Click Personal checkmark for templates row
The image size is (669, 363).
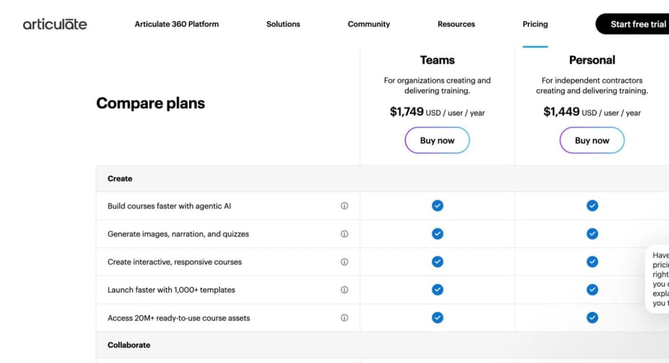(x=592, y=289)
